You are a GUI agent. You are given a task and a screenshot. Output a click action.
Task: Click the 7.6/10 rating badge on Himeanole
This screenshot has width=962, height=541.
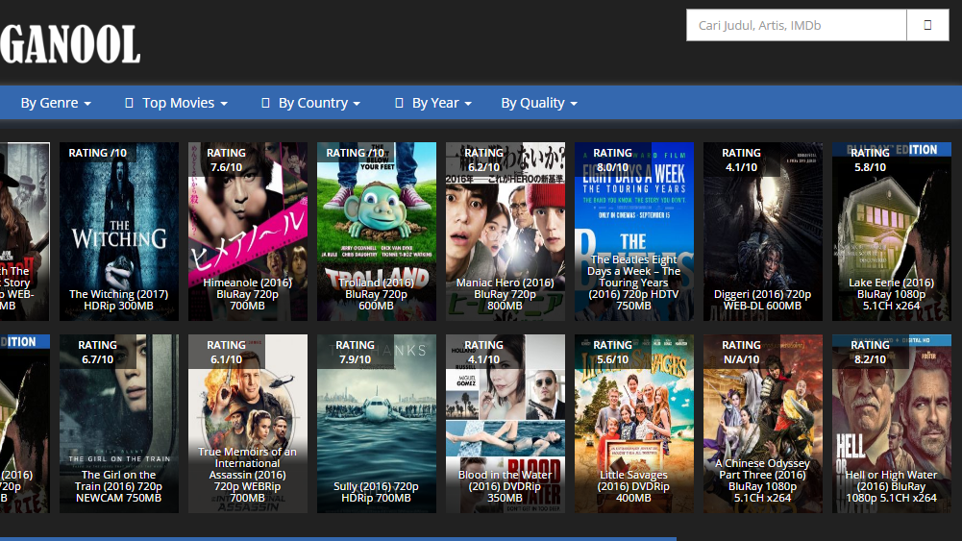[x=227, y=160]
